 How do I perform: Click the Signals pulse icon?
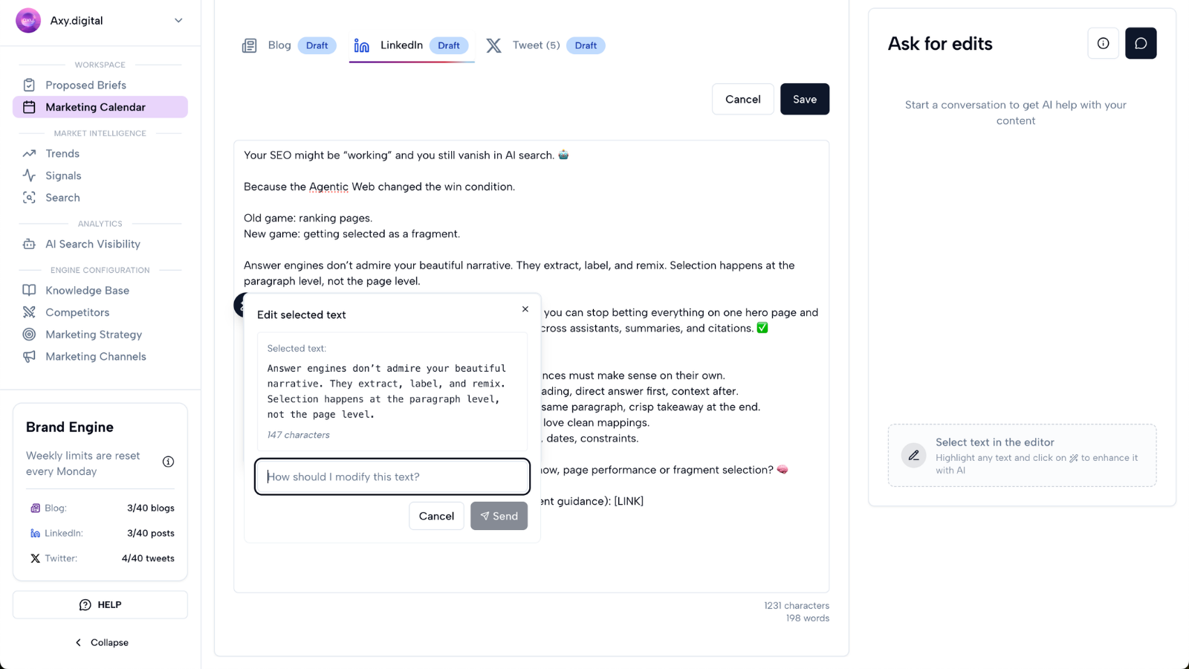[29, 175]
